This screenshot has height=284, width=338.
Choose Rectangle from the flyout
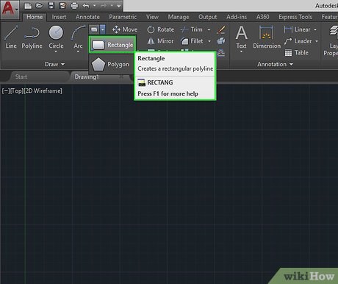pyautogui.click(x=112, y=45)
